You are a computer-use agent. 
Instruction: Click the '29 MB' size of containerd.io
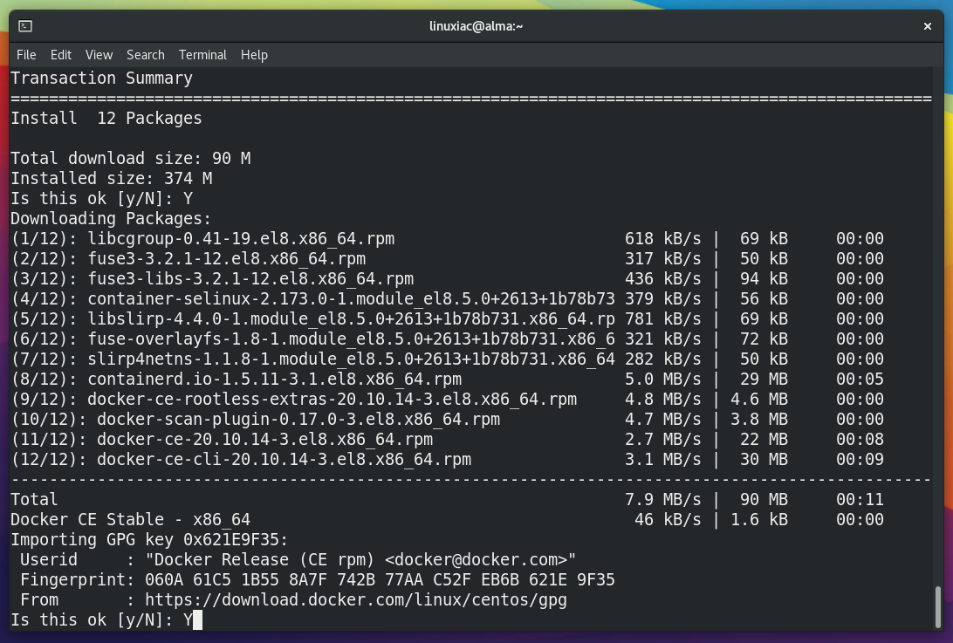[x=764, y=380]
